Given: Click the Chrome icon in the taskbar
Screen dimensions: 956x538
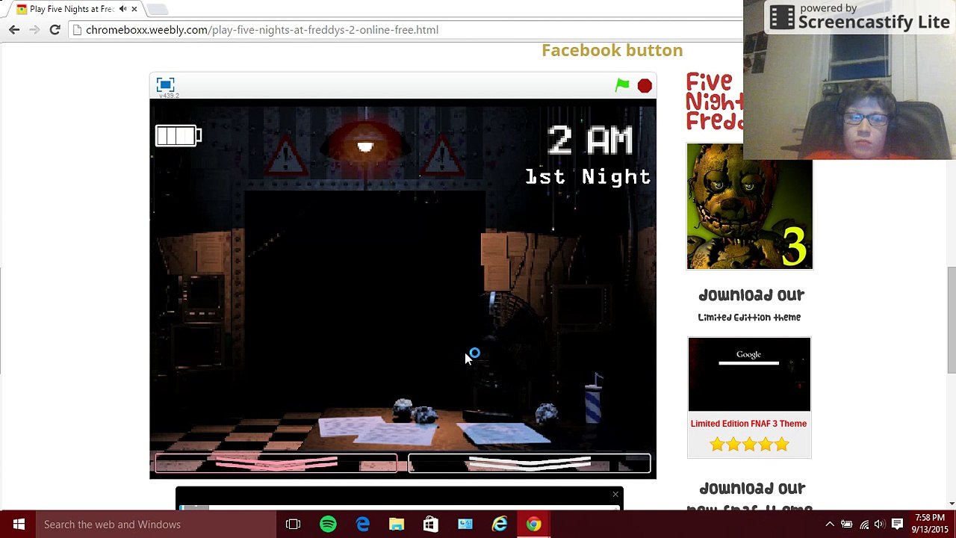Looking at the screenshot, I should click(533, 524).
